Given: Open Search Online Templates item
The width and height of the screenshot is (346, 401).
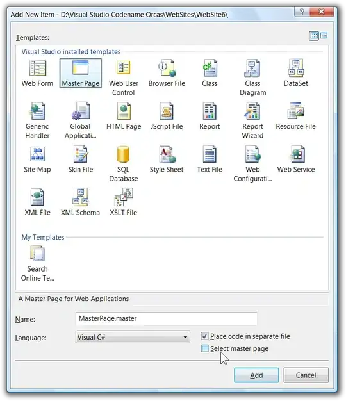Looking at the screenshot, I should 37,253.
